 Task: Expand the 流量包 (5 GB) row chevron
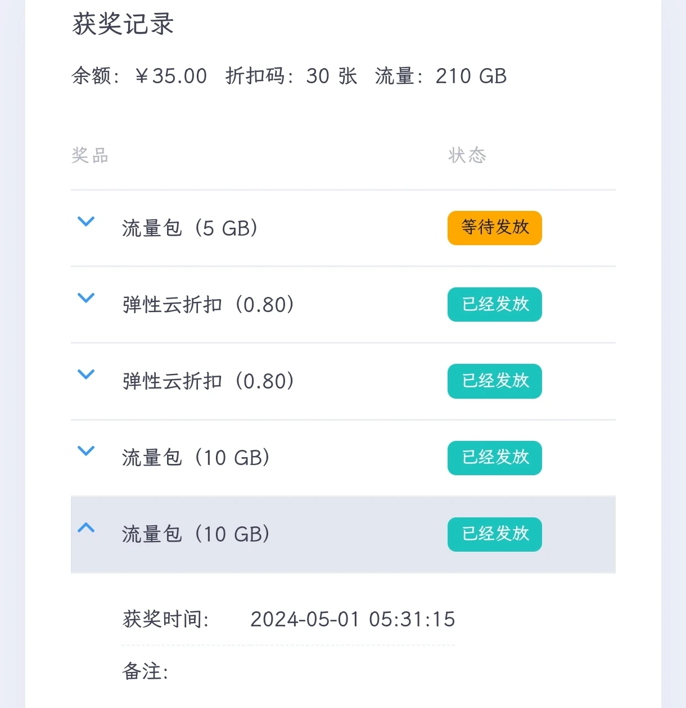[x=85, y=222]
